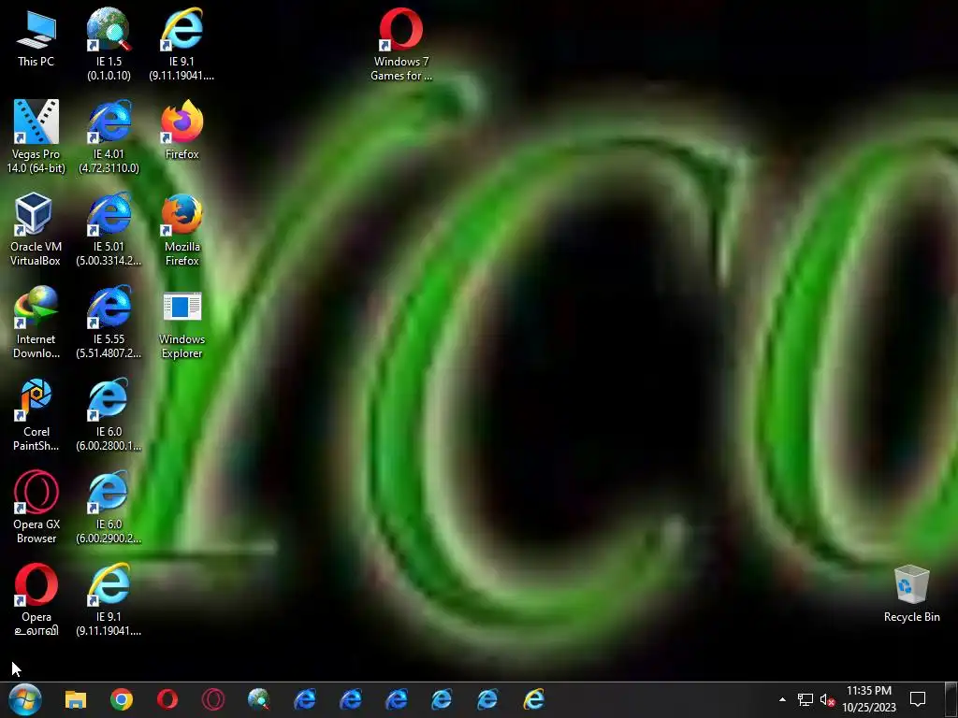The width and height of the screenshot is (958, 718).
Task: Select the IE 1.5 (0.1.0.10) shortcut
Action: tap(109, 44)
